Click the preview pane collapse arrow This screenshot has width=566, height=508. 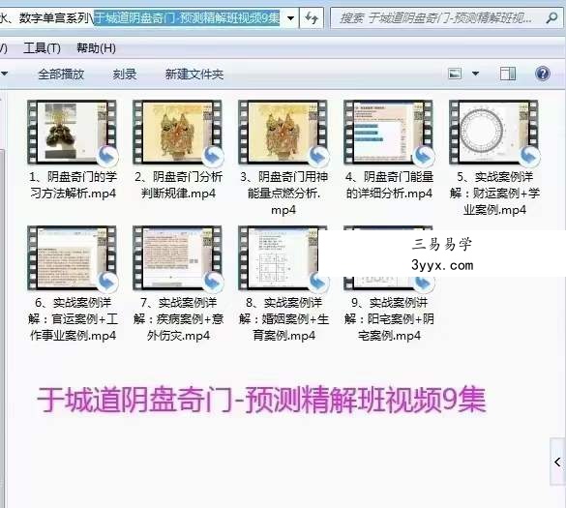(557, 462)
